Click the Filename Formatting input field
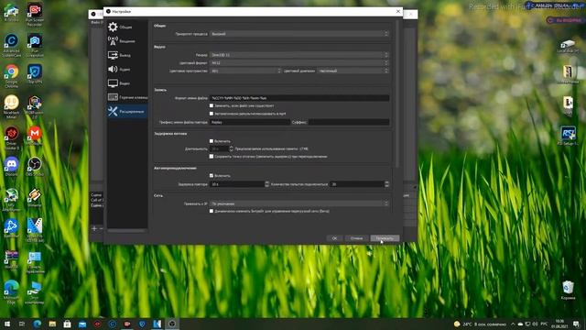 (x=299, y=98)
